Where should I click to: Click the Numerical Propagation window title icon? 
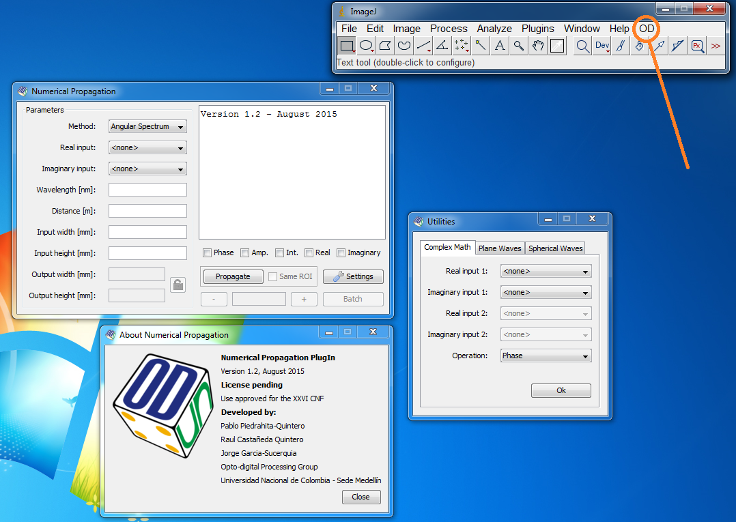[23, 91]
